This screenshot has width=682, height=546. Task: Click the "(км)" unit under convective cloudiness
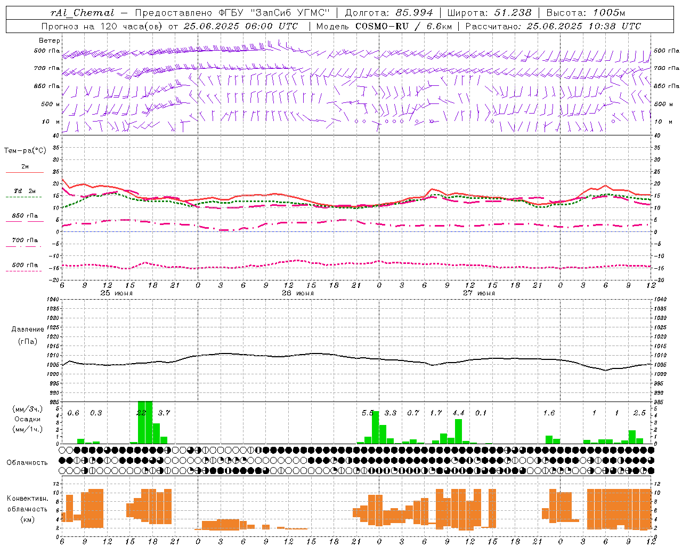28,519
